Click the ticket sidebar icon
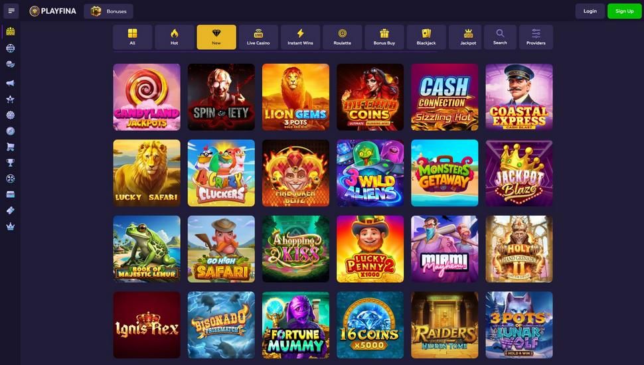 tap(10, 210)
